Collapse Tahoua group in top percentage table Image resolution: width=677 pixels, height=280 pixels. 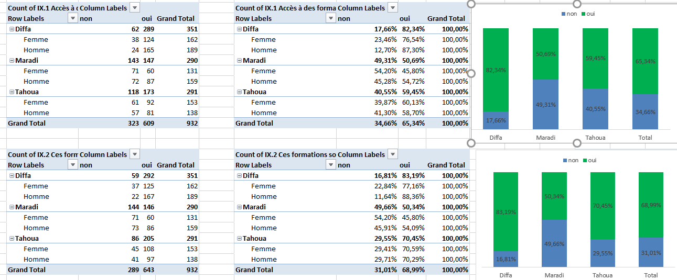pos(239,92)
